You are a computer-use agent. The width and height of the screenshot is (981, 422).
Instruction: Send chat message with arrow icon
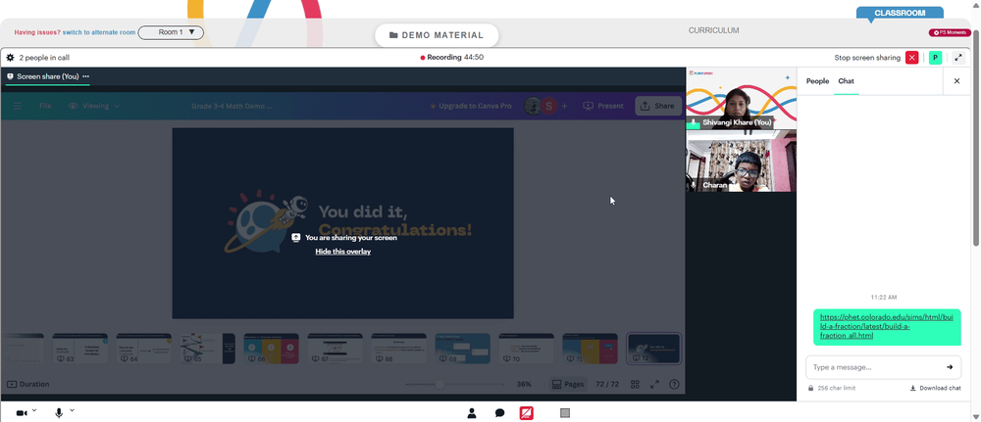click(x=950, y=367)
